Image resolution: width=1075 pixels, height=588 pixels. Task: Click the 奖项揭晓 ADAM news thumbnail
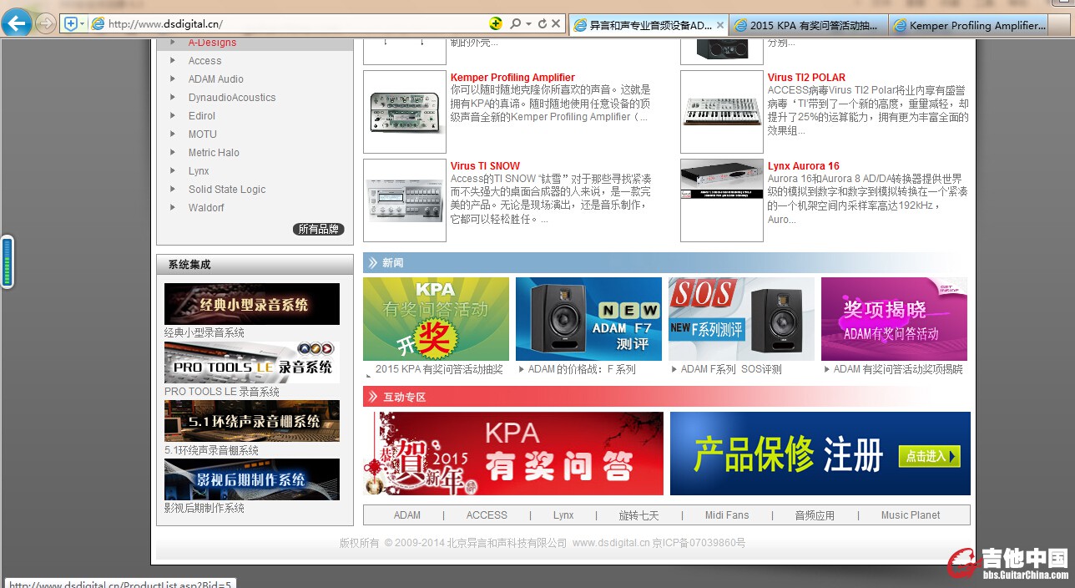pos(894,319)
